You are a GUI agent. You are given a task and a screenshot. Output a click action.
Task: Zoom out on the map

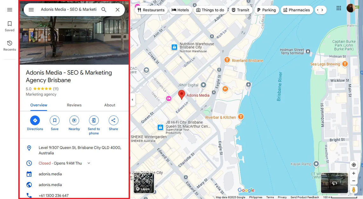pyautogui.click(x=354, y=181)
